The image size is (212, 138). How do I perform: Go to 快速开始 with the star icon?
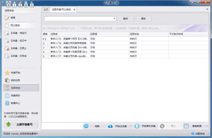tap(21, 73)
